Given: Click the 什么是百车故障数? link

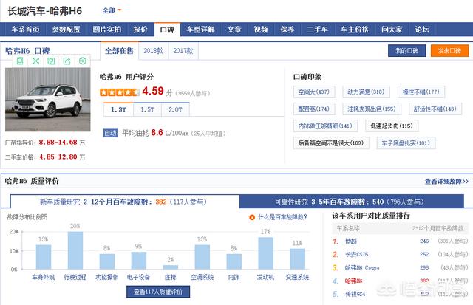Looking at the screenshot, I should (x=282, y=217).
